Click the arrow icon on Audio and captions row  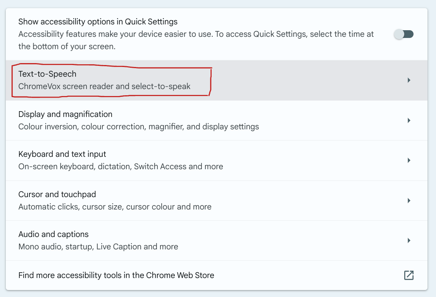pos(408,240)
